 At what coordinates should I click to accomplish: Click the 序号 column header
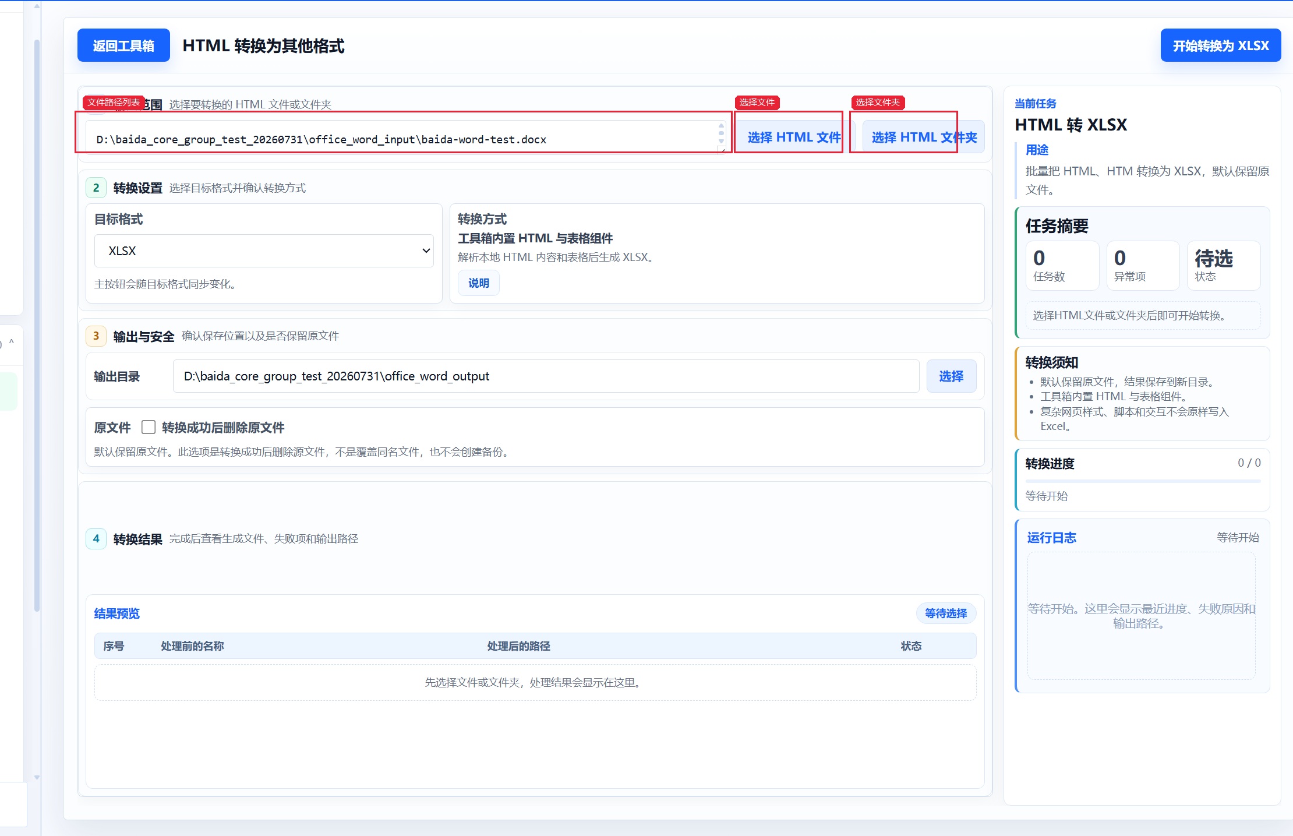[114, 646]
